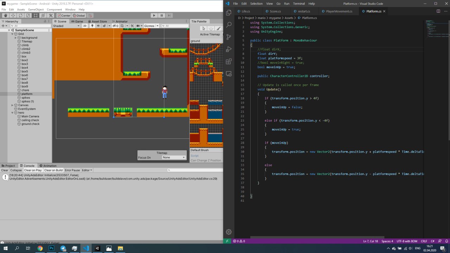Select the tile palette select tool
Viewport: 450px width, 253px height.
tap(203, 28)
